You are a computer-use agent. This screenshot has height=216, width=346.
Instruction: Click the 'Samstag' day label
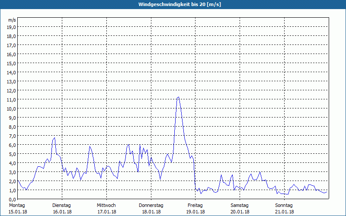point(240,206)
